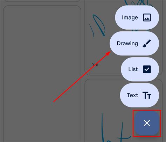Click the white X symbol on blue button
Image resolution: width=166 pixels, height=142 pixels.
(x=147, y=123)
